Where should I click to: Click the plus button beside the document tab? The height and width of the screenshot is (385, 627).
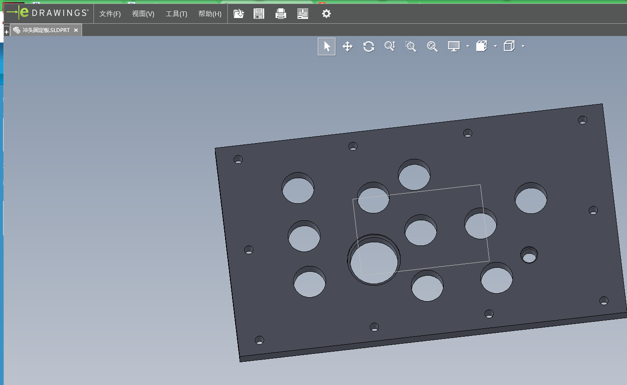(x=7, y=32)
